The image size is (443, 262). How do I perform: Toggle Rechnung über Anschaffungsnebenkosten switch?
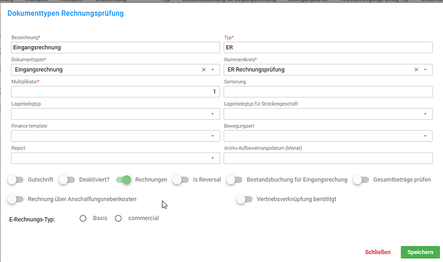[15, 199]
